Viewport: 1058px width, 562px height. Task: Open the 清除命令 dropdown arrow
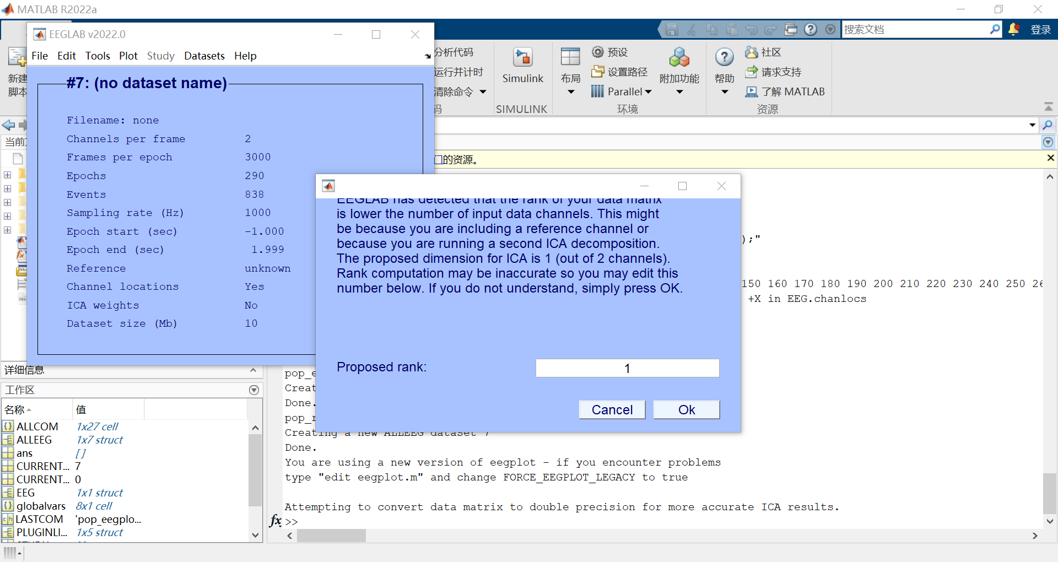[483, 92]
